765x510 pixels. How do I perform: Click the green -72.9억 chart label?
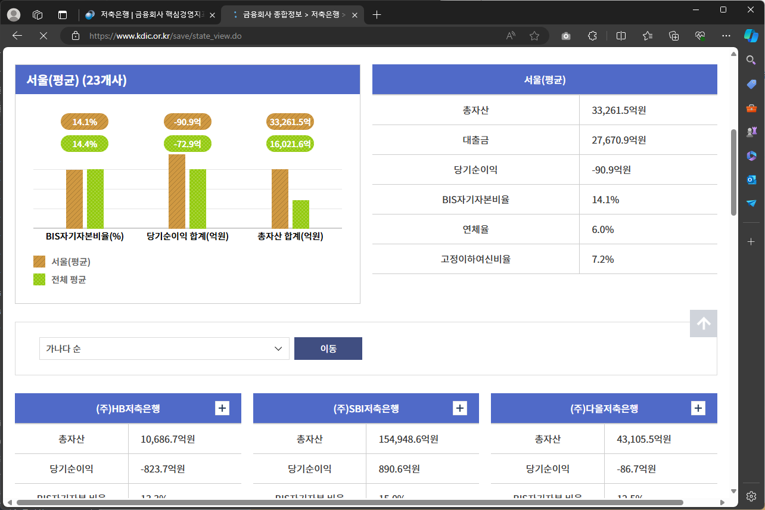pyautogui.click(x=188, y=144)
